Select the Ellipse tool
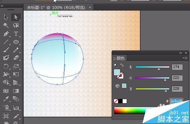 16,42
